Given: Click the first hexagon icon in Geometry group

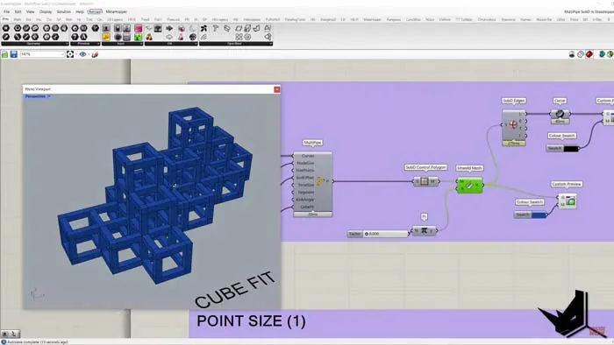Looking at the screenshot, I should tap(5, 29).
